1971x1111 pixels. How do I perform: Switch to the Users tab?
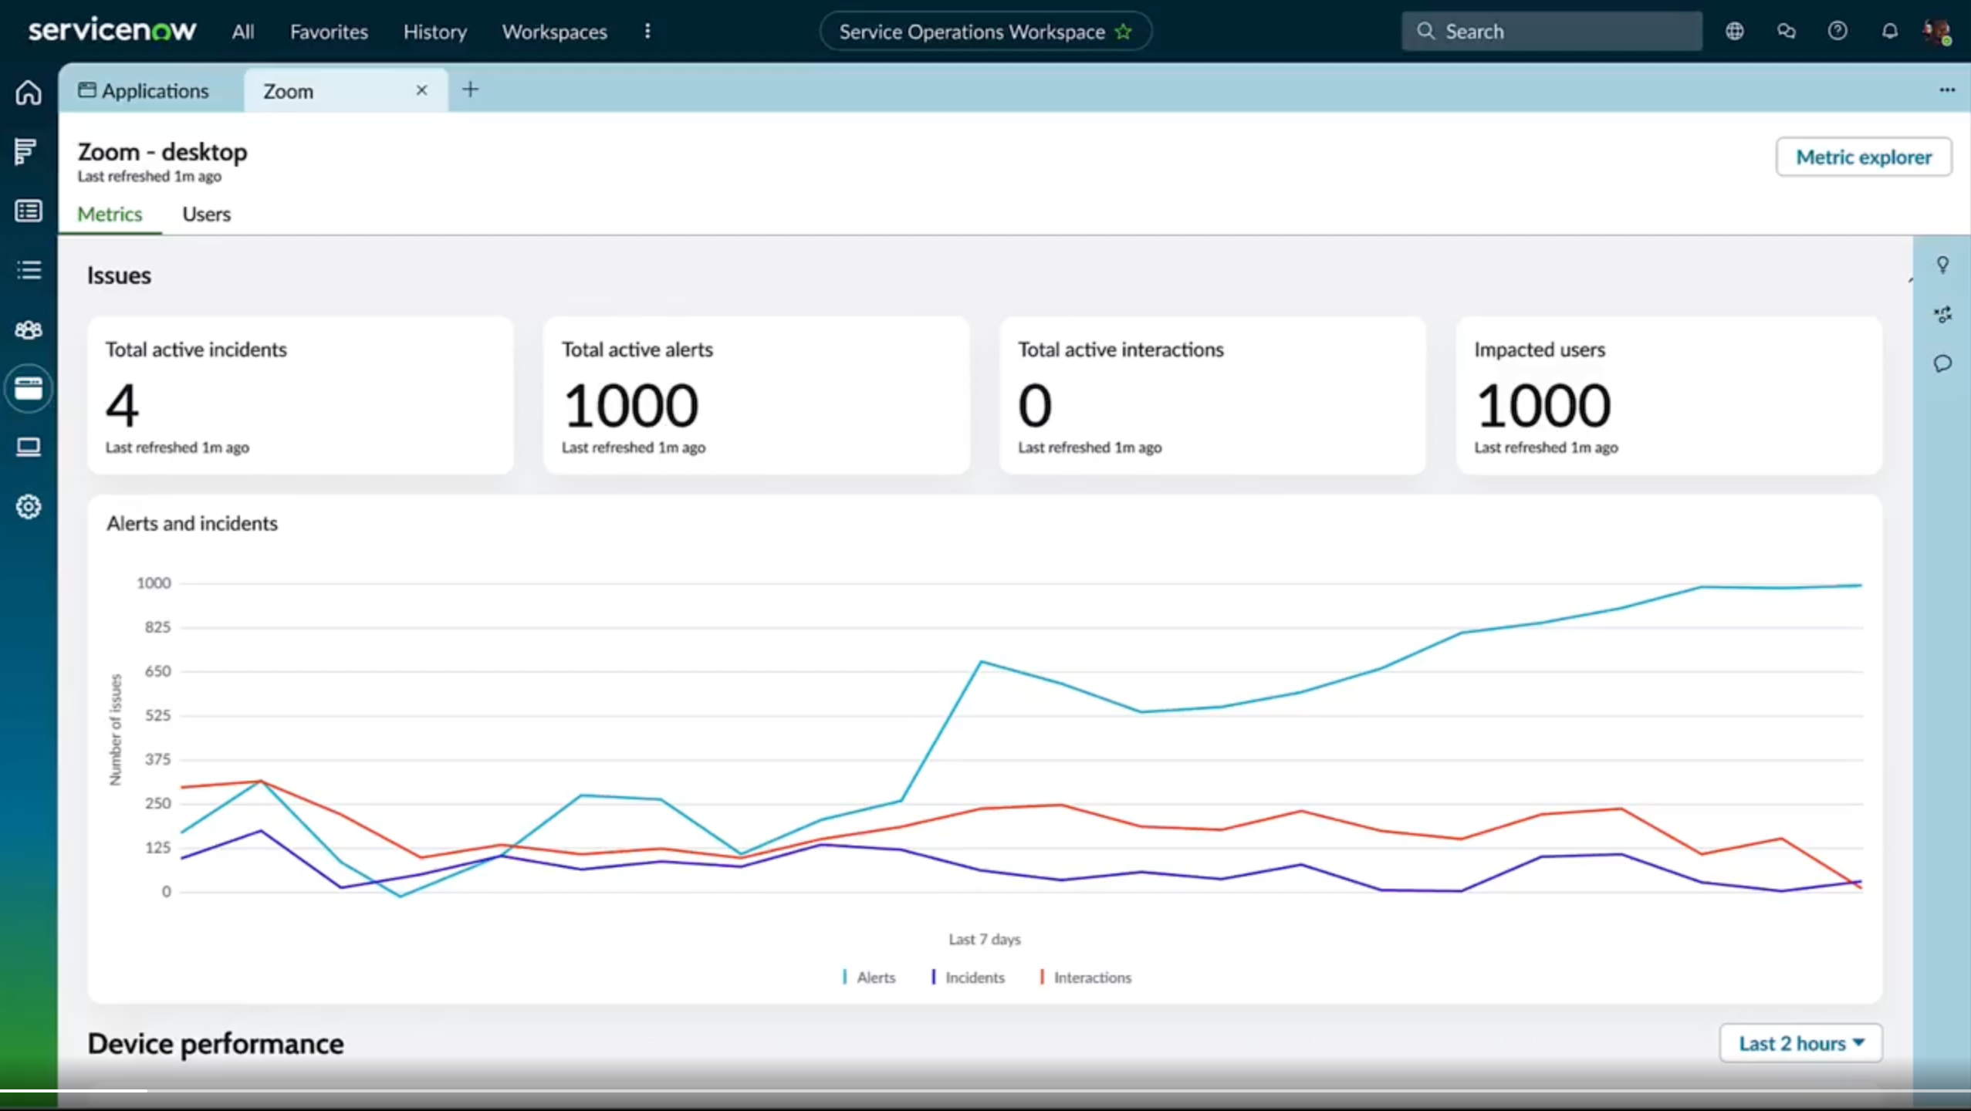click(x=206, y=214)
